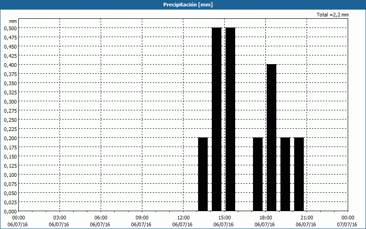Click the 0,075 y-axis value
Viewport: 366px width, 229px height.
pos(10,184)
